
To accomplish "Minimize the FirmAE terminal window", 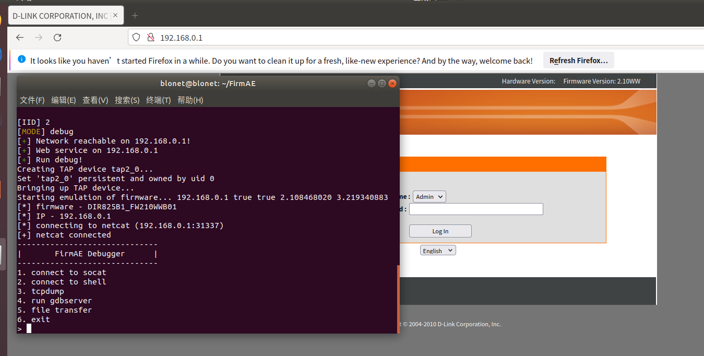I will [x=372, y=84].
